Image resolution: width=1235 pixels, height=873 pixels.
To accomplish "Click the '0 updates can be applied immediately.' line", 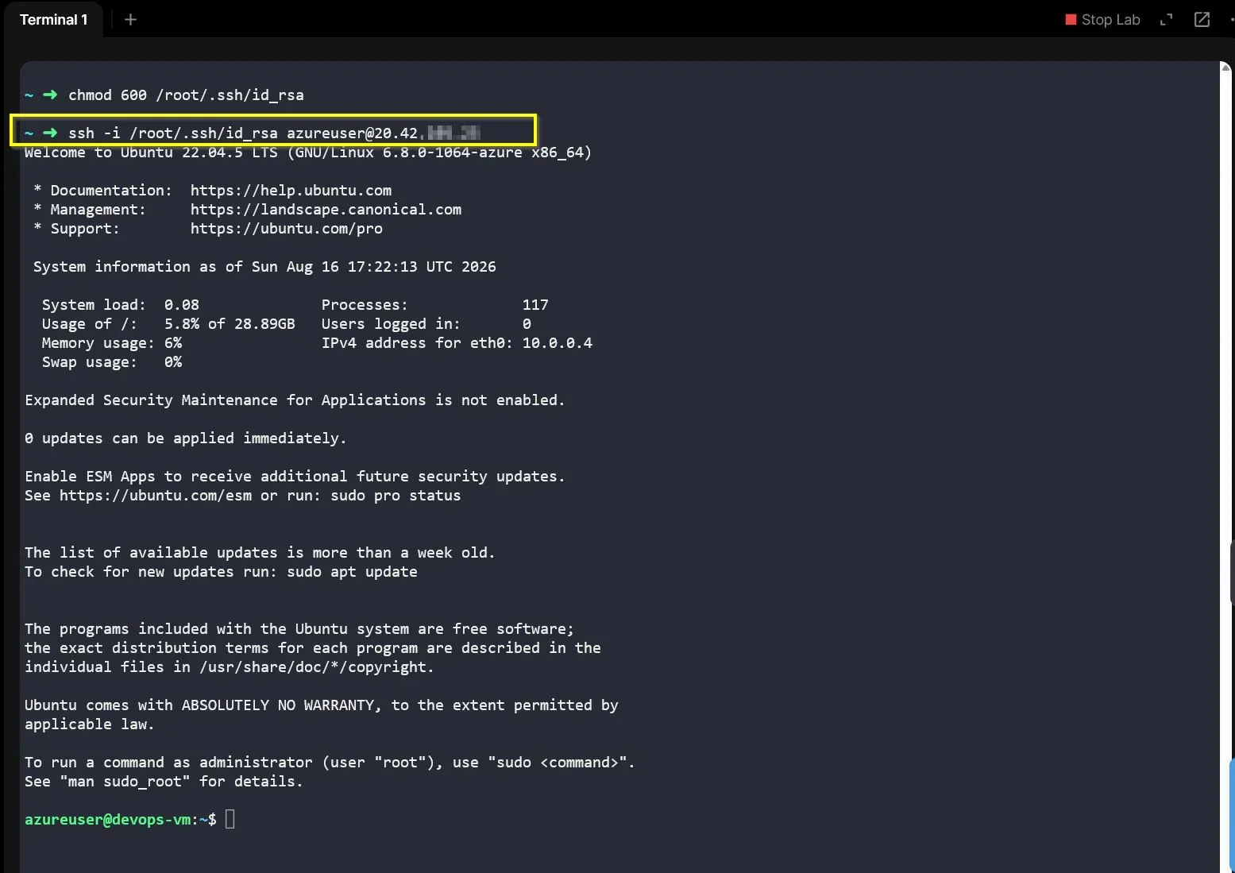I will [186, 438].
